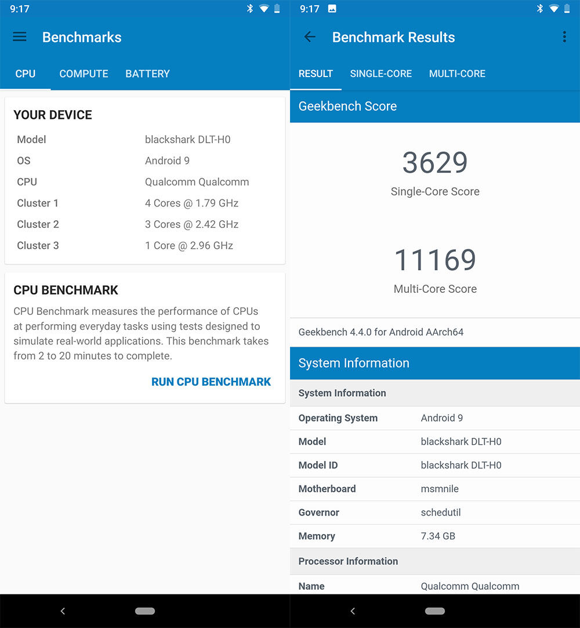Tap home pill on left navigation bar

click(145, 611)
